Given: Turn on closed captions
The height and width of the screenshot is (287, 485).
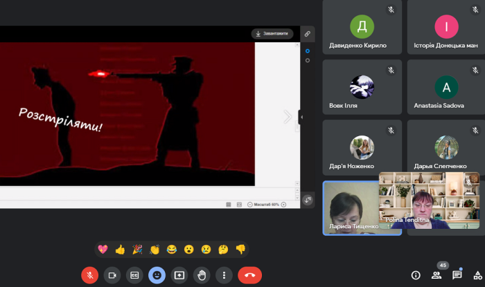Looking at the screenshot, I should pos(134,275).
